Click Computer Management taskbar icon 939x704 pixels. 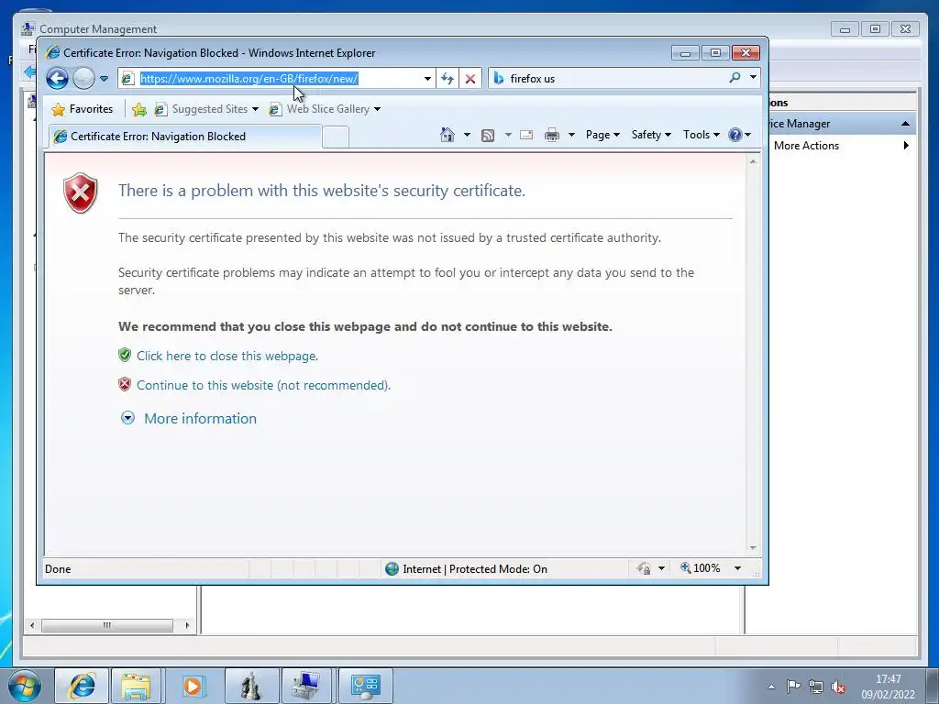[305, 686]
